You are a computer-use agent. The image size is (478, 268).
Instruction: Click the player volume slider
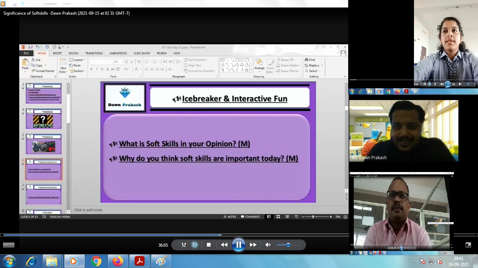tap(288, 245)
